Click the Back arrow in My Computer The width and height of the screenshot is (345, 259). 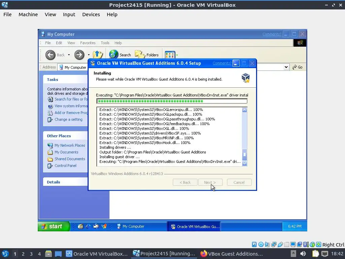pyautogui.click(x=51, y=55)
